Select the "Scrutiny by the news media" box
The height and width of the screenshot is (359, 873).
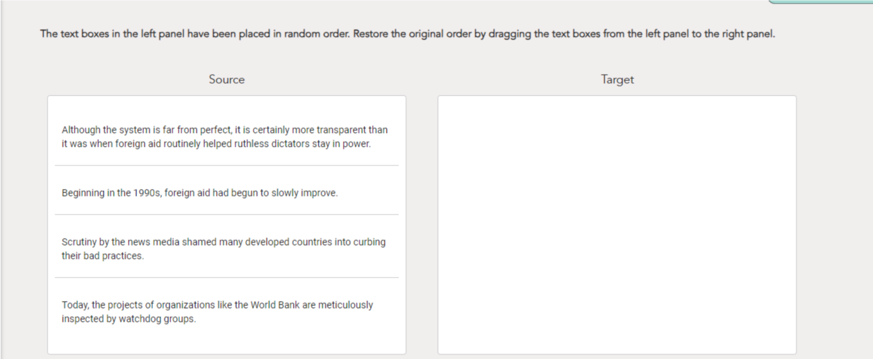(x=223, y=249)
